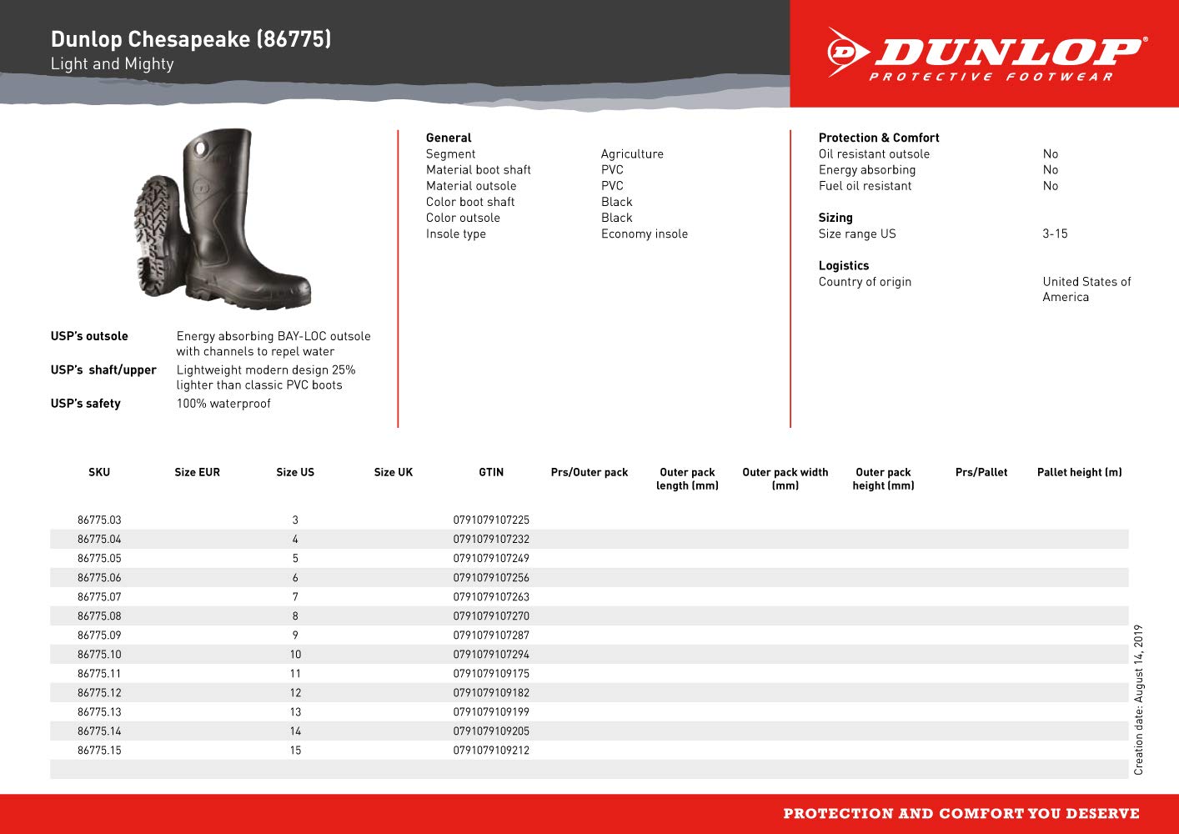
Task: Click the black boot product image
Action: (222, 219)
